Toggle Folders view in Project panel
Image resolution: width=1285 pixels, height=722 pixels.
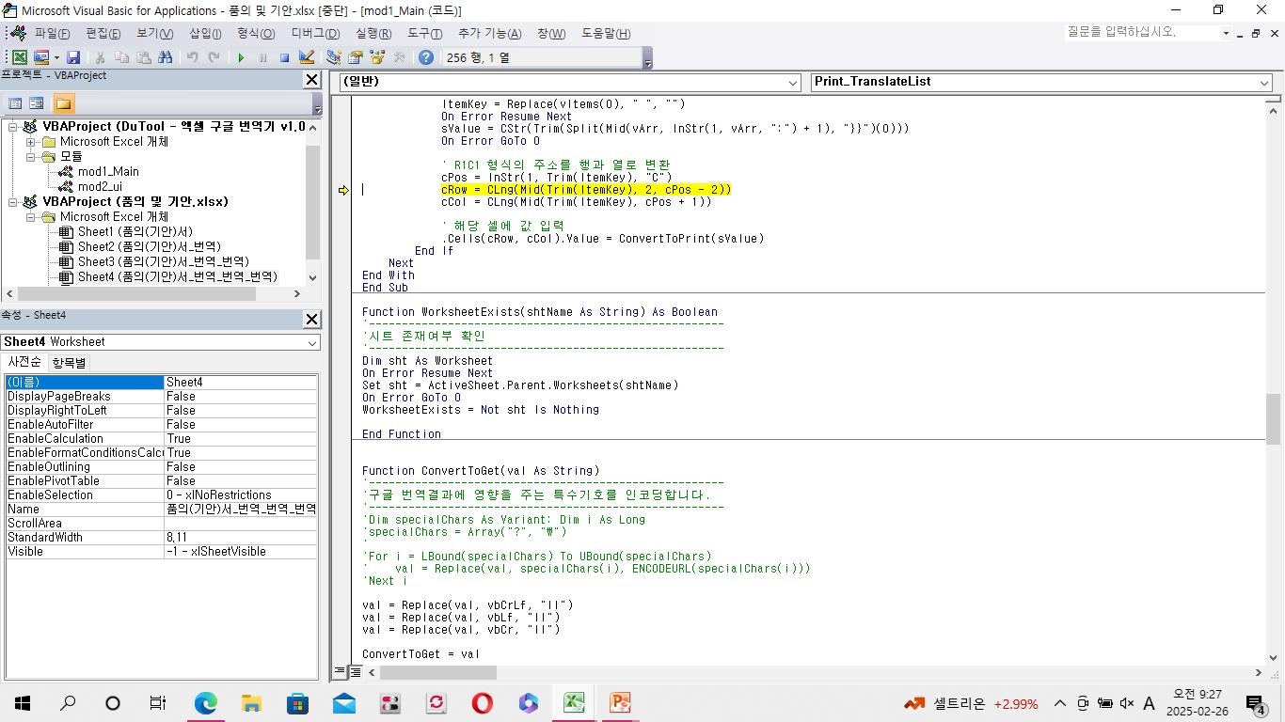[63, 103]
